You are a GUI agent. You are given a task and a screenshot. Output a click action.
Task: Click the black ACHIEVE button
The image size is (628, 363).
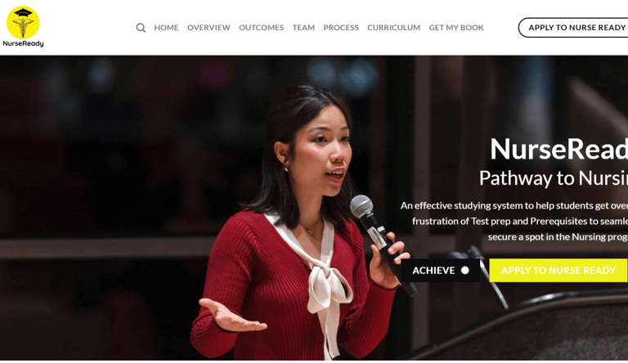point(441,271)
